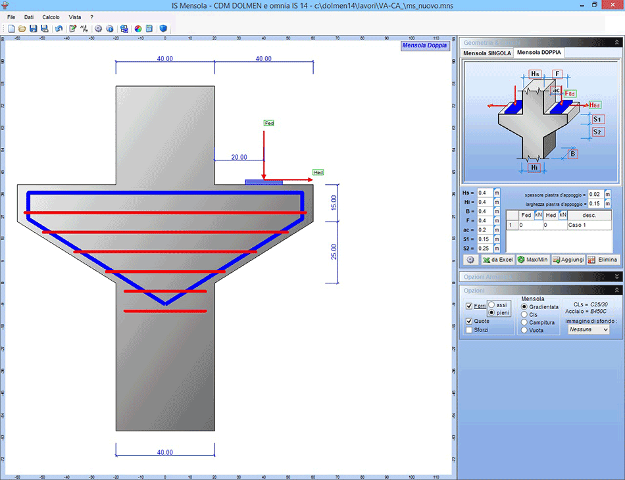The height and width of the screenshot is (480, 625).
Task: Toggle the Ferri checkbox
Action: point(469,306)
